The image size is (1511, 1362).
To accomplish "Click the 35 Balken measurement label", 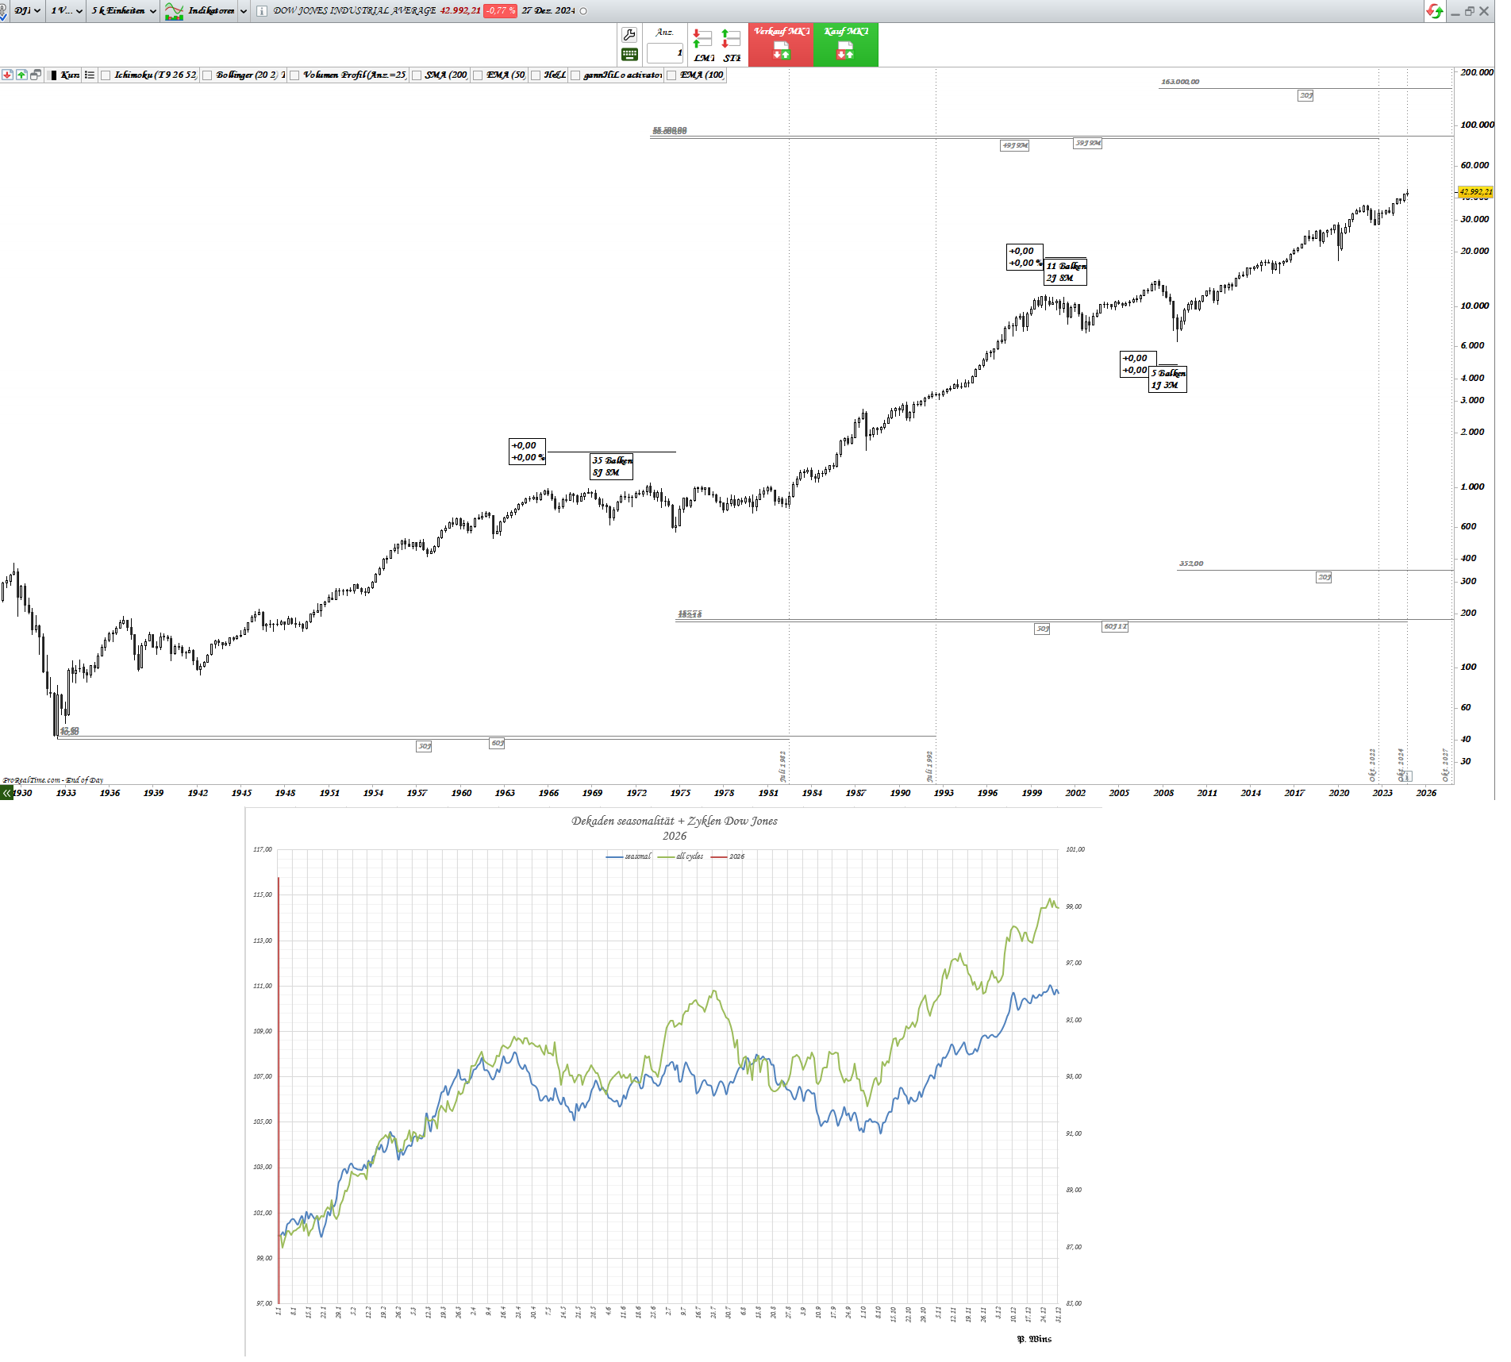I will coord(612,467).
